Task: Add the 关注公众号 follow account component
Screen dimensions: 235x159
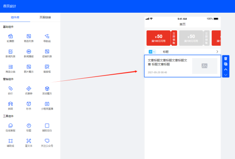Action: [x=47, y=141]
